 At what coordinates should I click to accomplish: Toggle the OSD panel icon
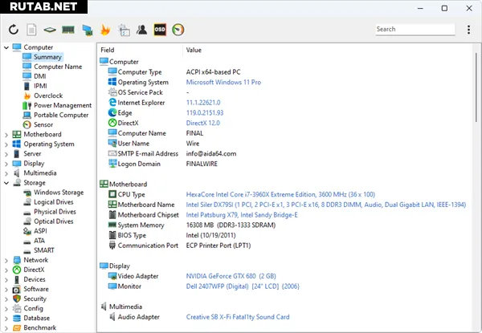pos(160,30)
